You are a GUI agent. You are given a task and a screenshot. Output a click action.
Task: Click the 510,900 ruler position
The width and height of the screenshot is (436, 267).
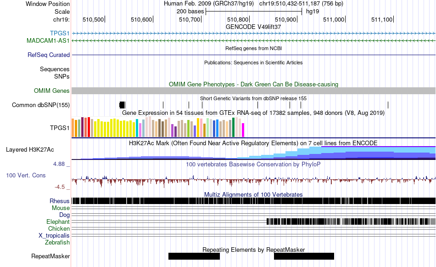285,19
